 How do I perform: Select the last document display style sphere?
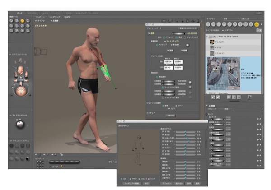pyautogui.click(x=28, y=158)
